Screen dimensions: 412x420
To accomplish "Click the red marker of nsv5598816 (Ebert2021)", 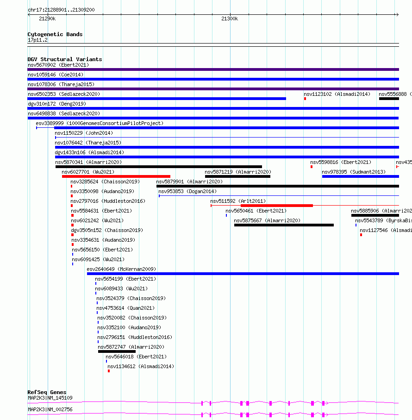I will click(312, 167).
